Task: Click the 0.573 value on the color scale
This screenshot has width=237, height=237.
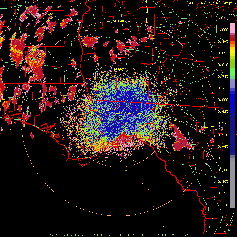Action: (x=223, y=123)
